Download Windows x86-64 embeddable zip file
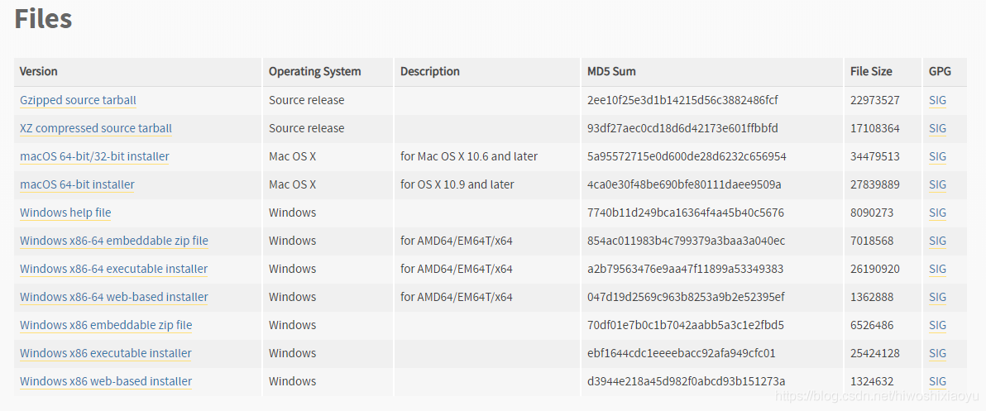The height and width of the screenshot is (411, 986). click(114, 241)
